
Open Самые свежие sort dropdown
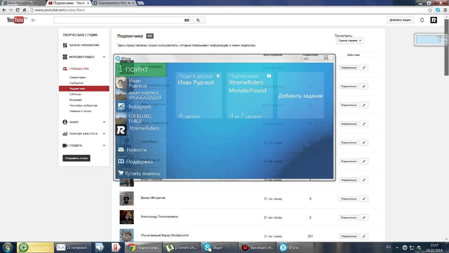(x=350, y=41)
